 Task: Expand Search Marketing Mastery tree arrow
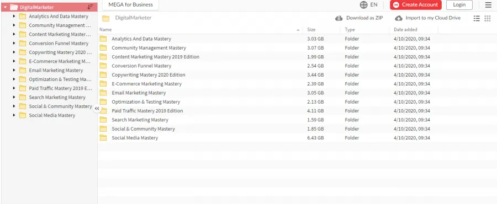[x=14, y=97]
